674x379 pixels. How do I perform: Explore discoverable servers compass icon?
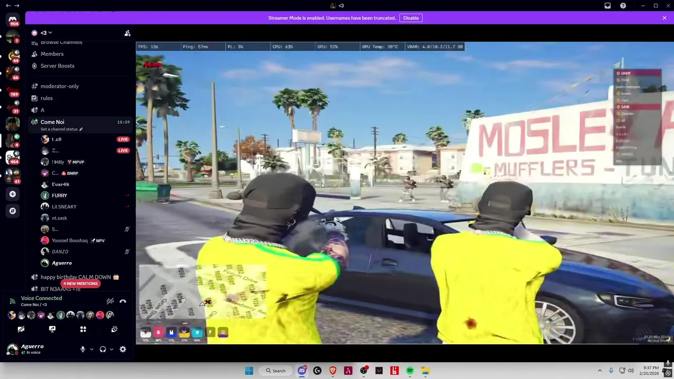click(13, 211)
